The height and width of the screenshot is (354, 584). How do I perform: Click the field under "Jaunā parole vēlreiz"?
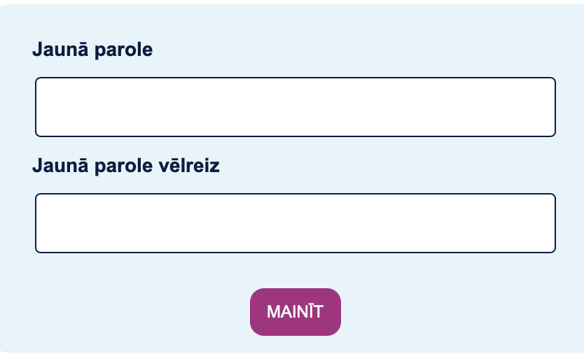click(x=295, y=223)
